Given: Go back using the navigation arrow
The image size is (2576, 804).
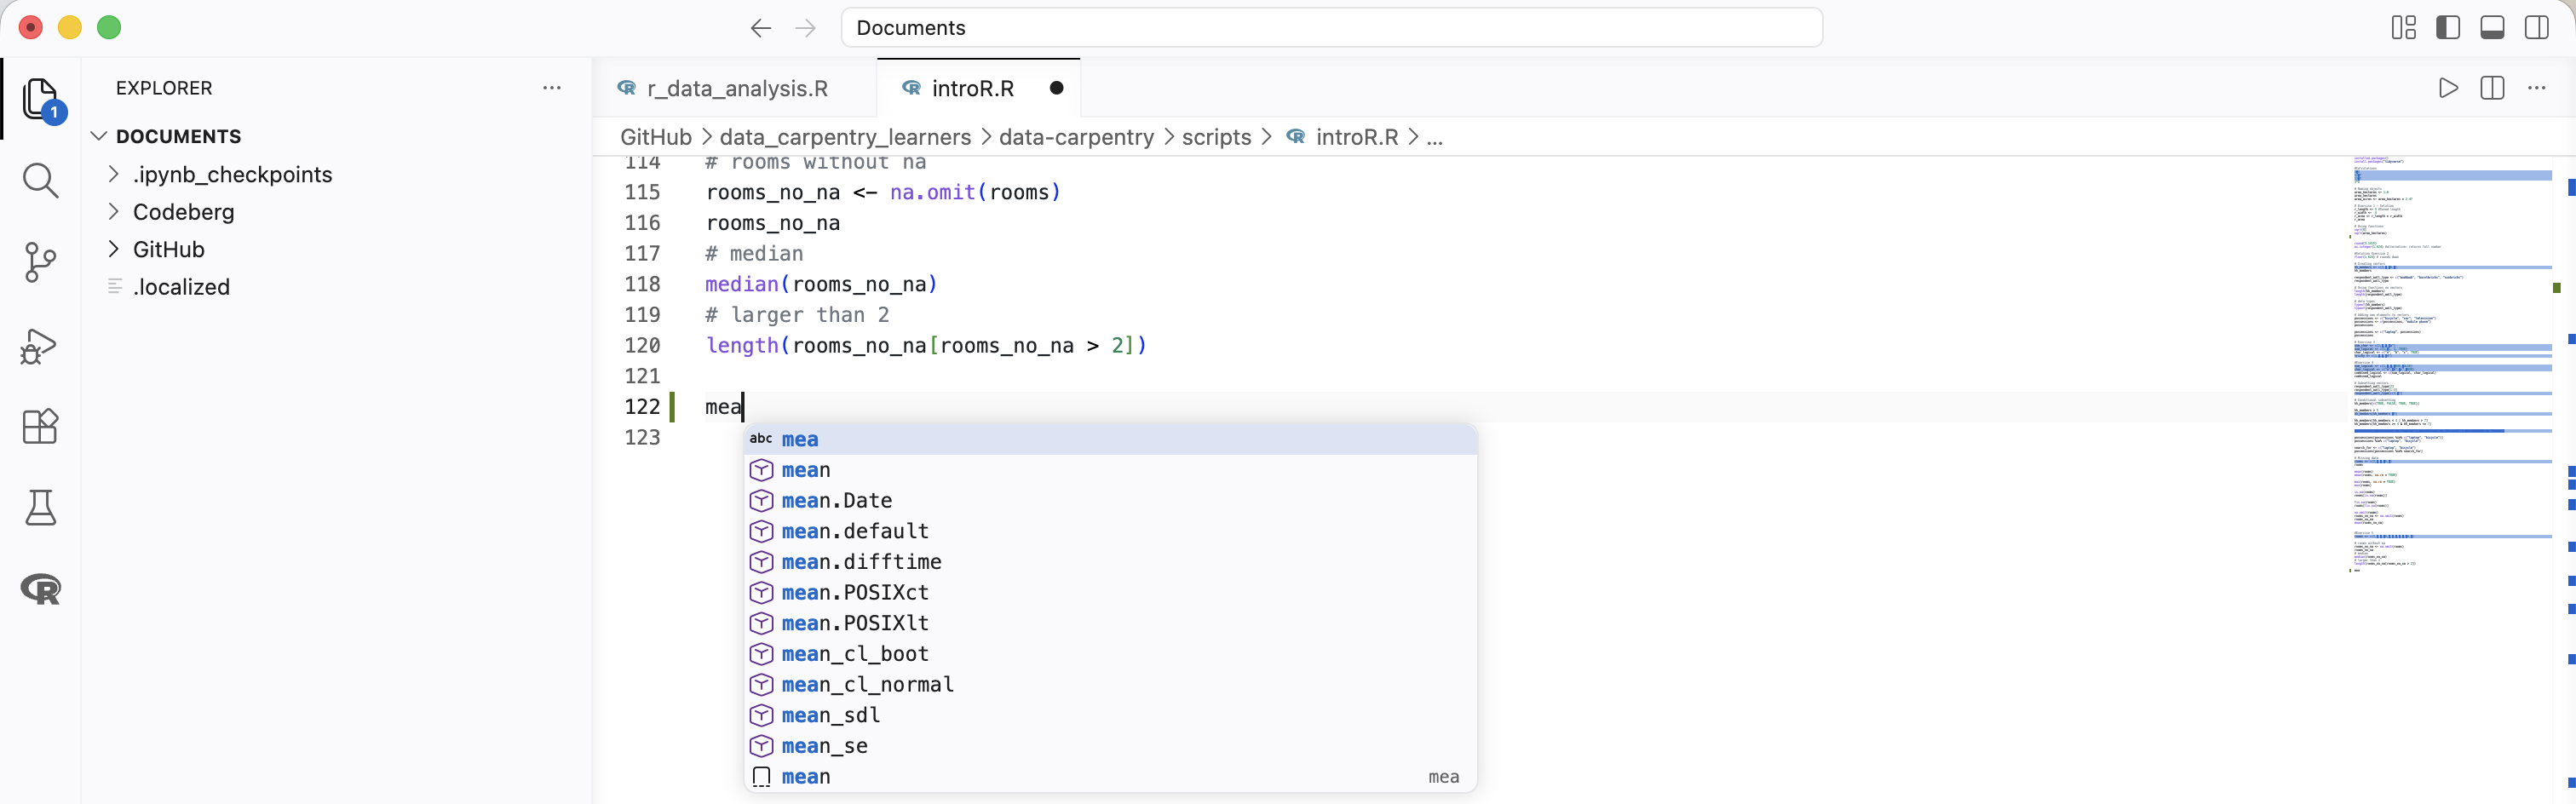Looking at the screenshot, I should point(761,28).
